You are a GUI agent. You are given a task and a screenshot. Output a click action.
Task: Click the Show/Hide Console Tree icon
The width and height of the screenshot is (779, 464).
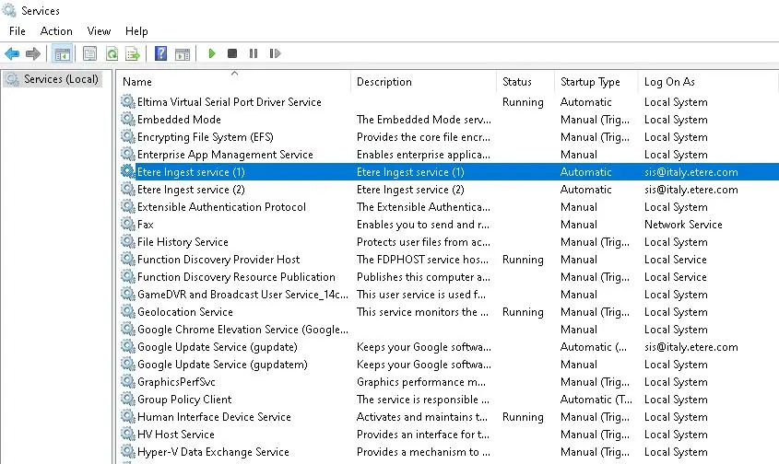(x=63, y=54)
